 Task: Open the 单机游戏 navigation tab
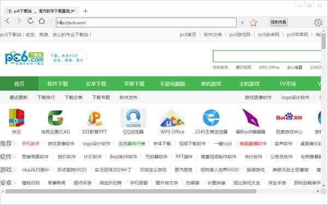coord(211,84)
